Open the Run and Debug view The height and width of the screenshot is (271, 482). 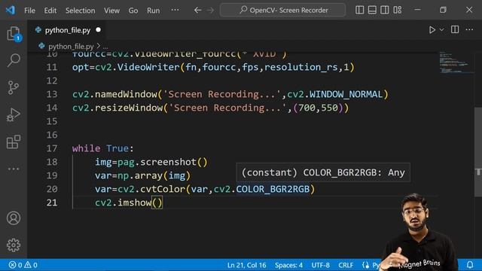(x=14, y=114)
